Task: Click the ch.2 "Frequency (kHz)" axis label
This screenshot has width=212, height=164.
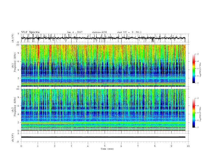Action: [x=15, y=107]
